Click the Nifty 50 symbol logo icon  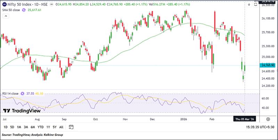coord(3,5)
